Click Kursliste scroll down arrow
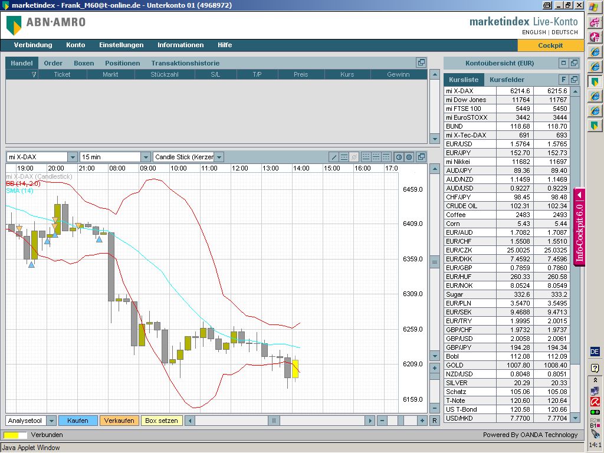 coord(575,418)
